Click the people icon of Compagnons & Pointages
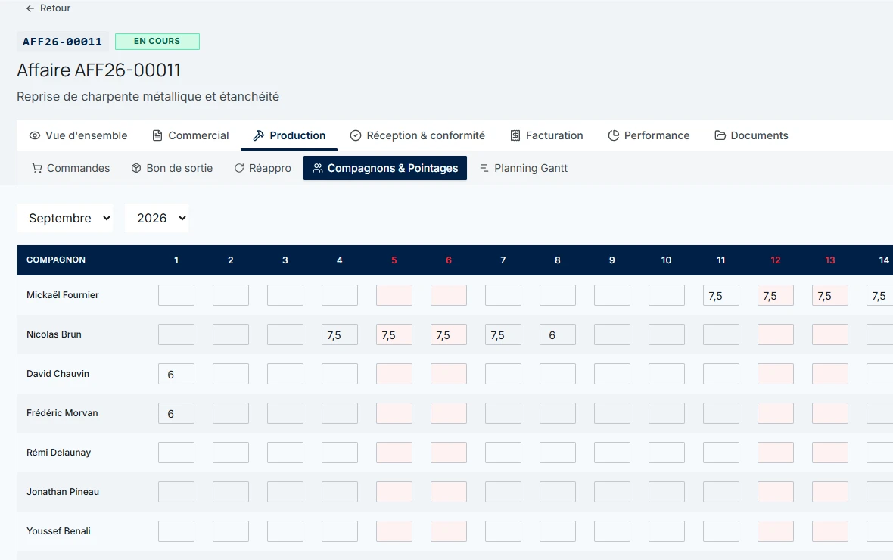The width and height of the screenshot is (893, 560). pyautogui.click(x=318, y=168)
